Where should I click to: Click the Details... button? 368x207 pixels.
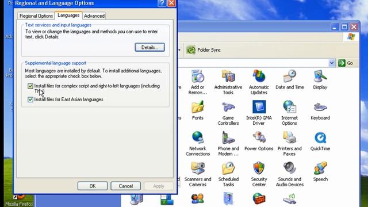(x=149, y=47)
